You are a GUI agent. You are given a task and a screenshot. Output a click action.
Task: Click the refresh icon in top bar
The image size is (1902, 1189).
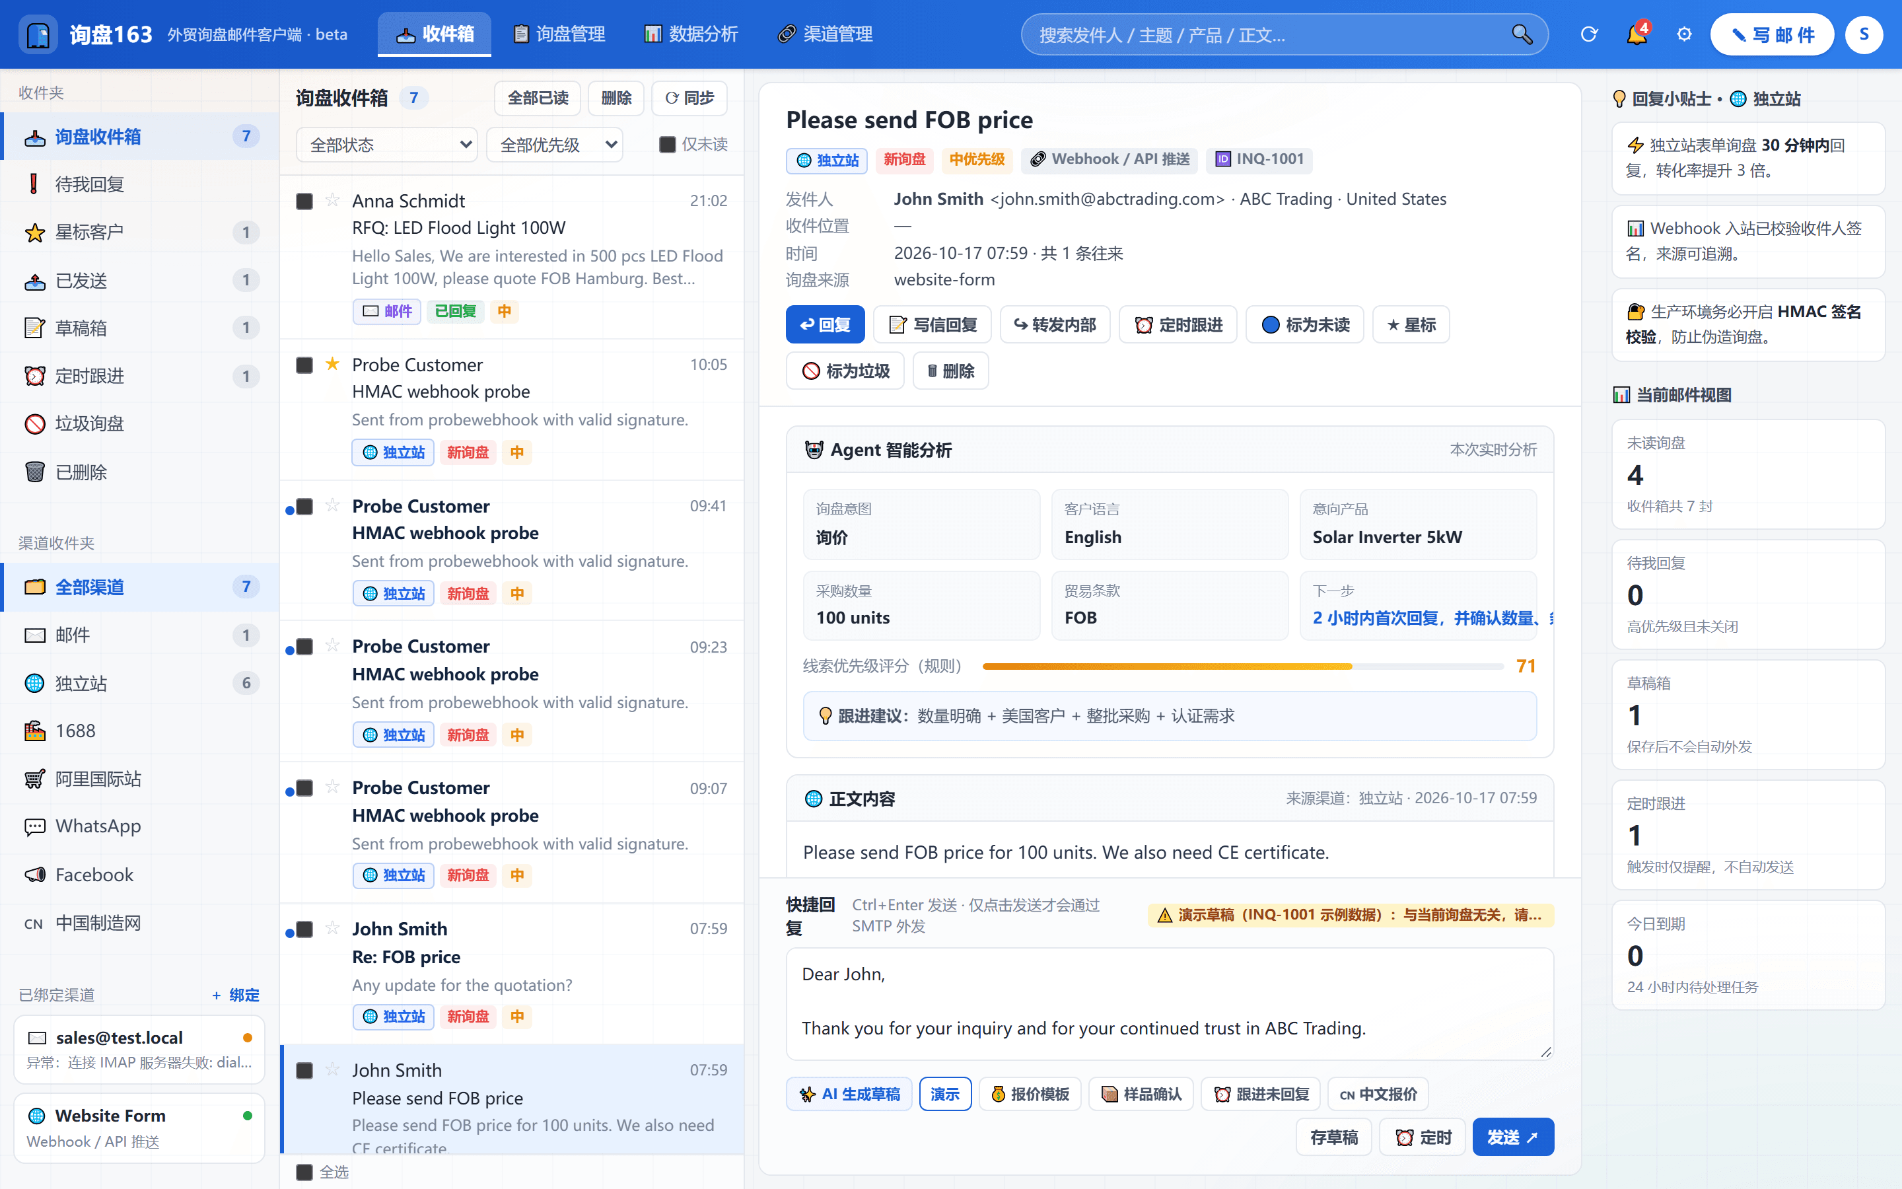1588,34
